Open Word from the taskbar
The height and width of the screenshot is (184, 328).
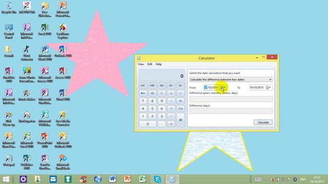(x=112, y=179)
